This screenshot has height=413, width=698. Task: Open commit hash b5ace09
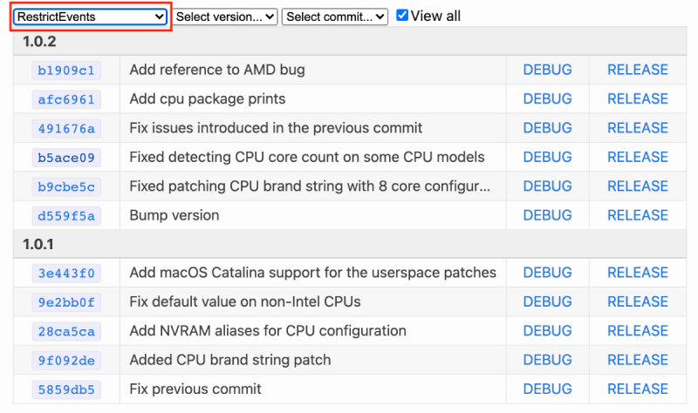click(x=66, y=158)
